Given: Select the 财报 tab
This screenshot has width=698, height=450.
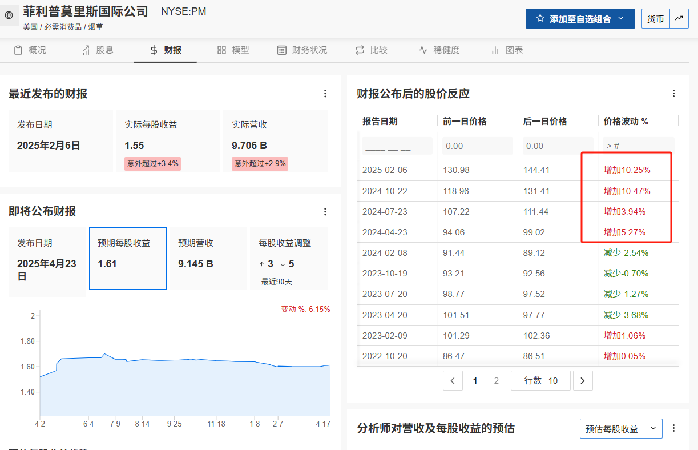Looking at the screenshot, I should point(166,50).
